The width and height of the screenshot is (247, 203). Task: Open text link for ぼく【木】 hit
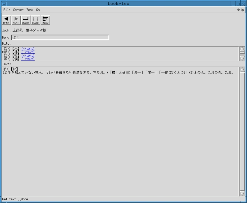28,49
